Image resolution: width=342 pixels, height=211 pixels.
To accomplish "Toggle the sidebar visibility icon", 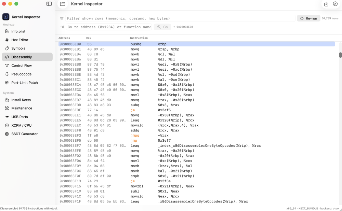I will point(49,4).
